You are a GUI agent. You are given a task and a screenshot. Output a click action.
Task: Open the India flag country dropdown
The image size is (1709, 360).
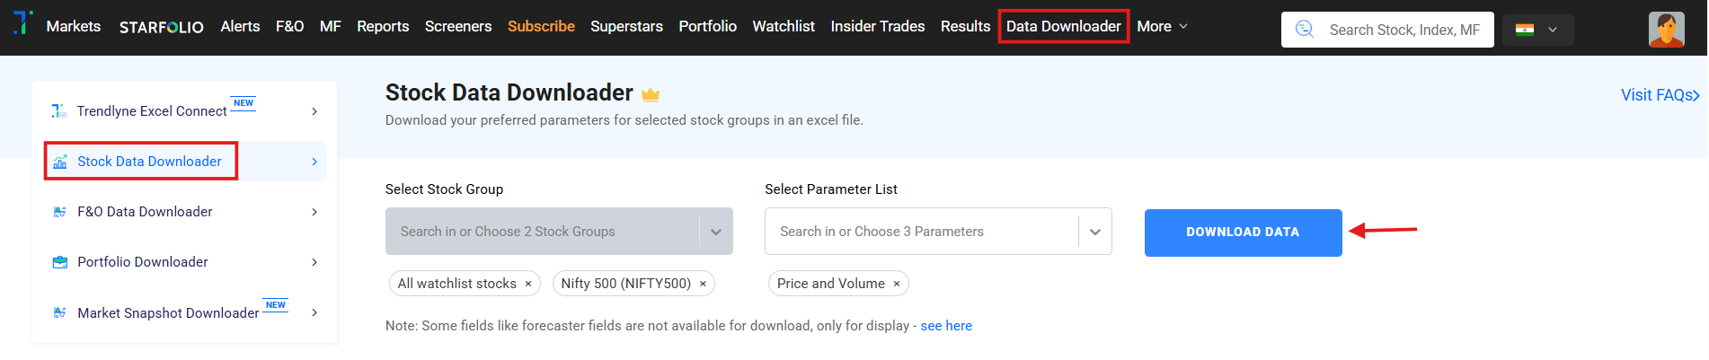(x=1537, y=30)
